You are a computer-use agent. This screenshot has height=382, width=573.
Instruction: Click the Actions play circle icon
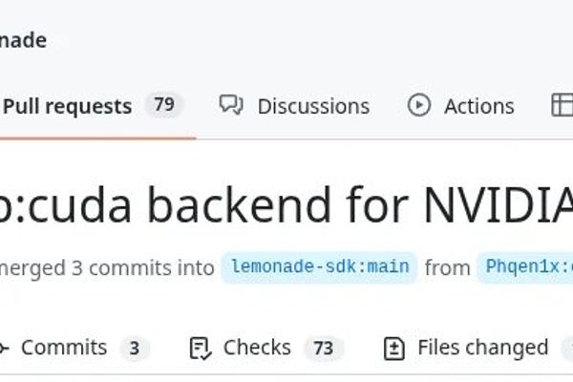(x=419, y=105)
